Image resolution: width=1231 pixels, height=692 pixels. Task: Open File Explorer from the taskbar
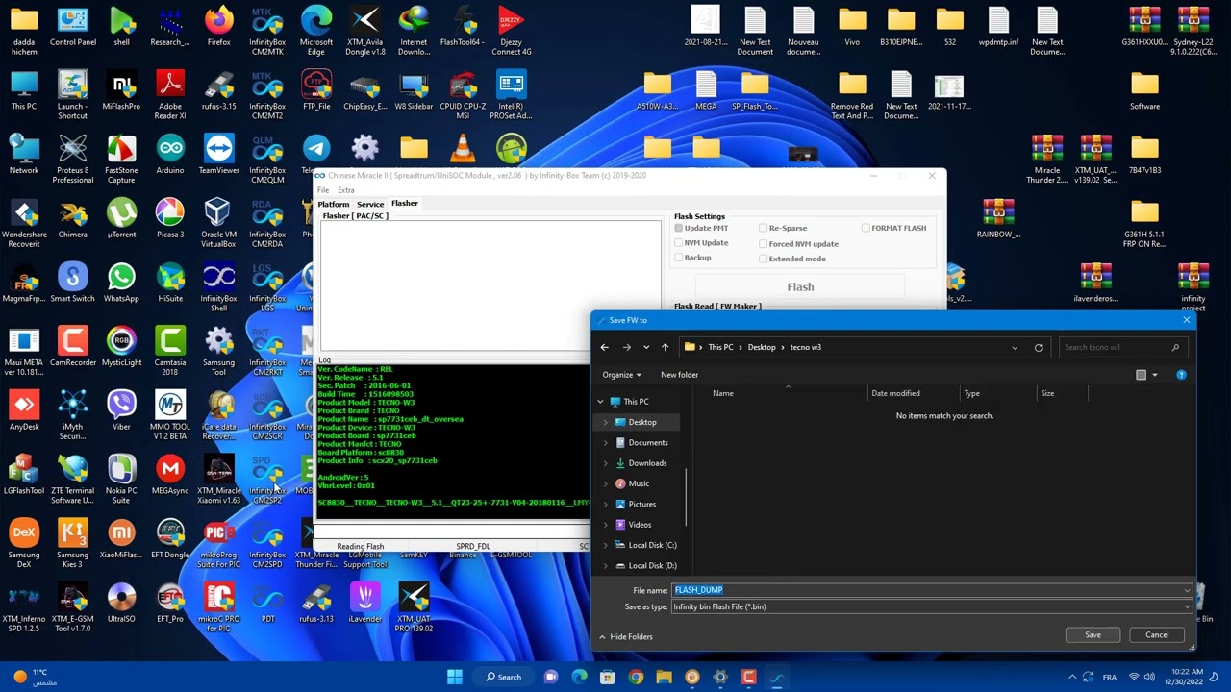coord(664,677)
